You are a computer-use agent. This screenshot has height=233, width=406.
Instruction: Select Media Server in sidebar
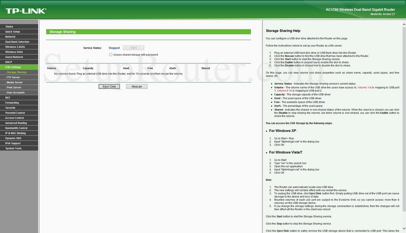point(19,82)
